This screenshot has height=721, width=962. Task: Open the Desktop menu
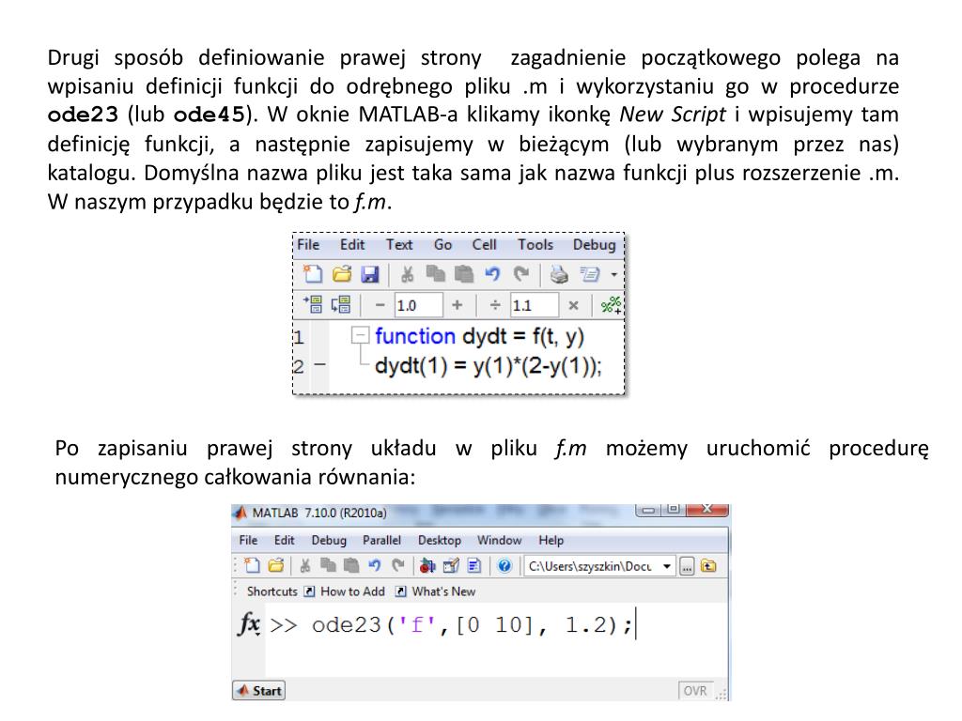coord(440,541)
